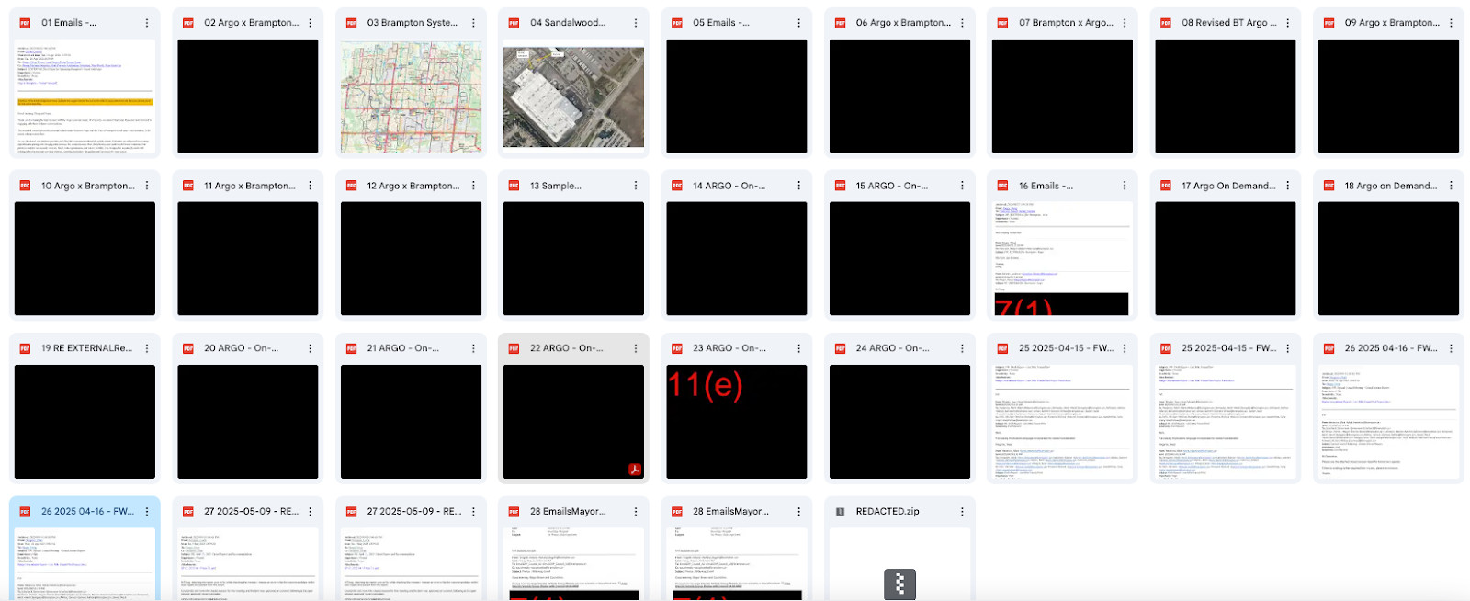Click the large zip icon in REDACTED.zip preview
Viewport: 1470px width, 601px height.
pyautogui.click(x=899, y=584)
